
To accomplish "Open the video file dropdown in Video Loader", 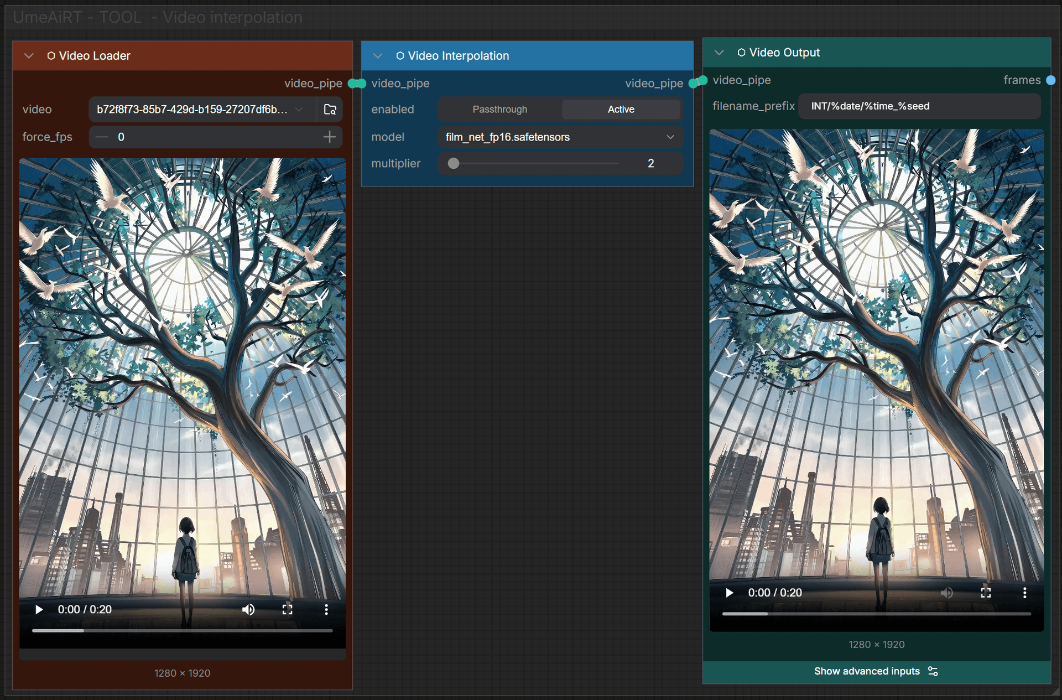I will [202, 110].
